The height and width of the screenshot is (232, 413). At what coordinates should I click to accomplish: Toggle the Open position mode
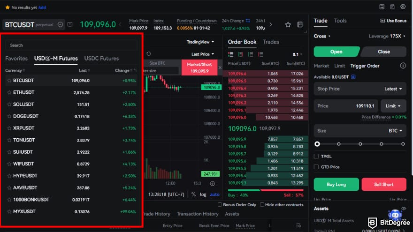tap(337, 52)
